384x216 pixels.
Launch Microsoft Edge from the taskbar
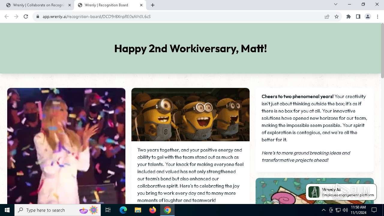[123, 210]
